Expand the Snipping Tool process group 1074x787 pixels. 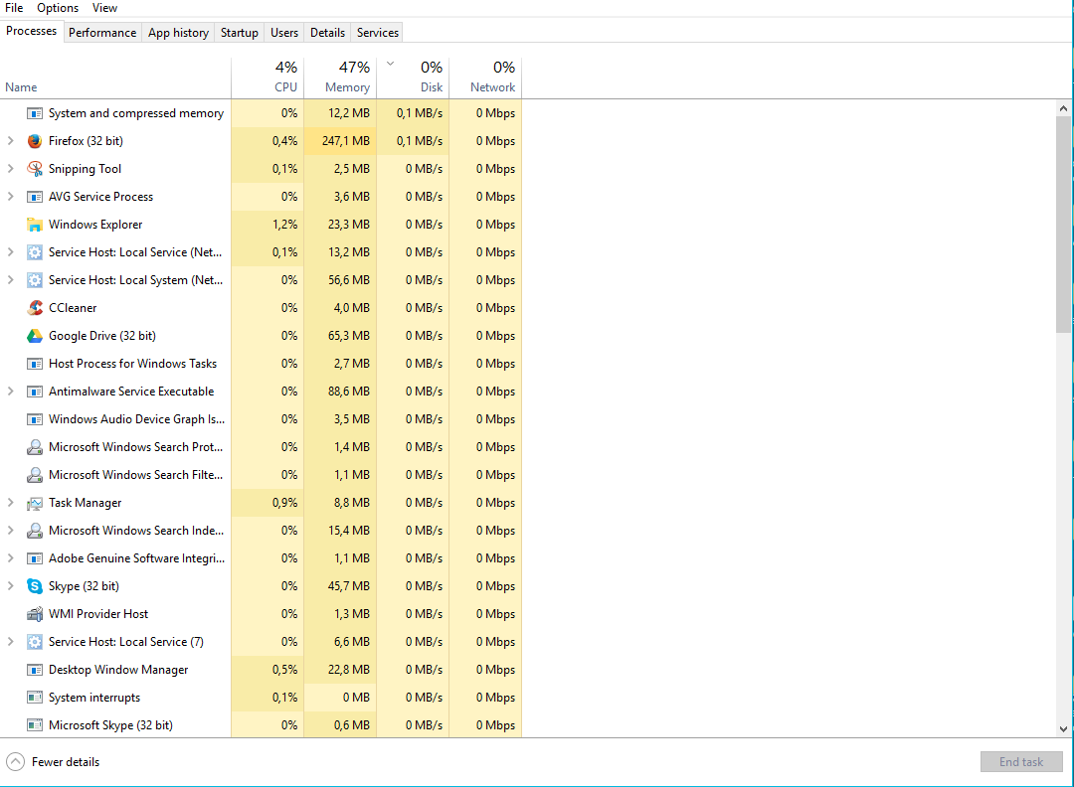(10, 169)
